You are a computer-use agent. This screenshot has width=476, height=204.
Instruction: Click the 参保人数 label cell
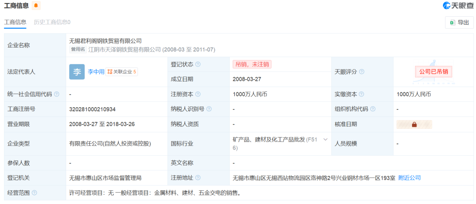(x=35, y=163)
